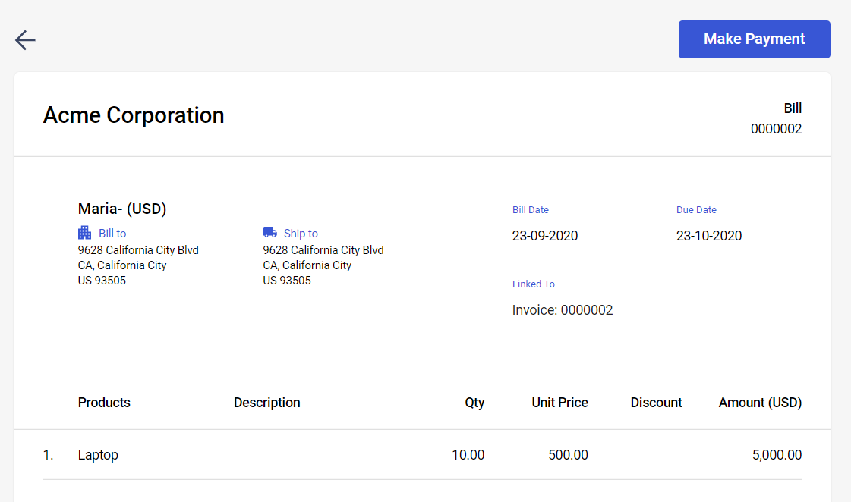Select bill number 0000002 in header

pos(776,129)
